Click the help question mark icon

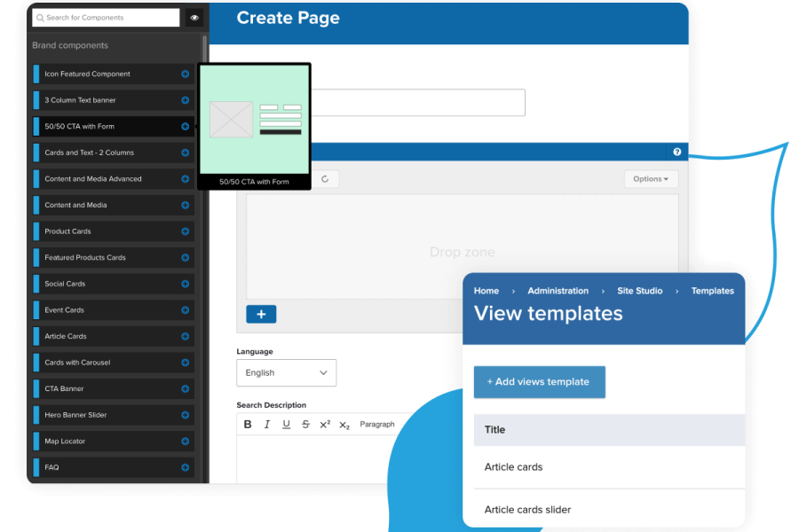point(677,153)
